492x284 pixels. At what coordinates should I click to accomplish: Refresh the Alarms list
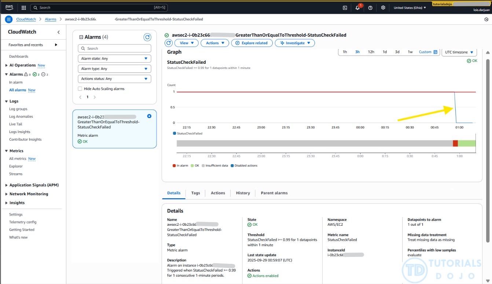click(147, 37)
